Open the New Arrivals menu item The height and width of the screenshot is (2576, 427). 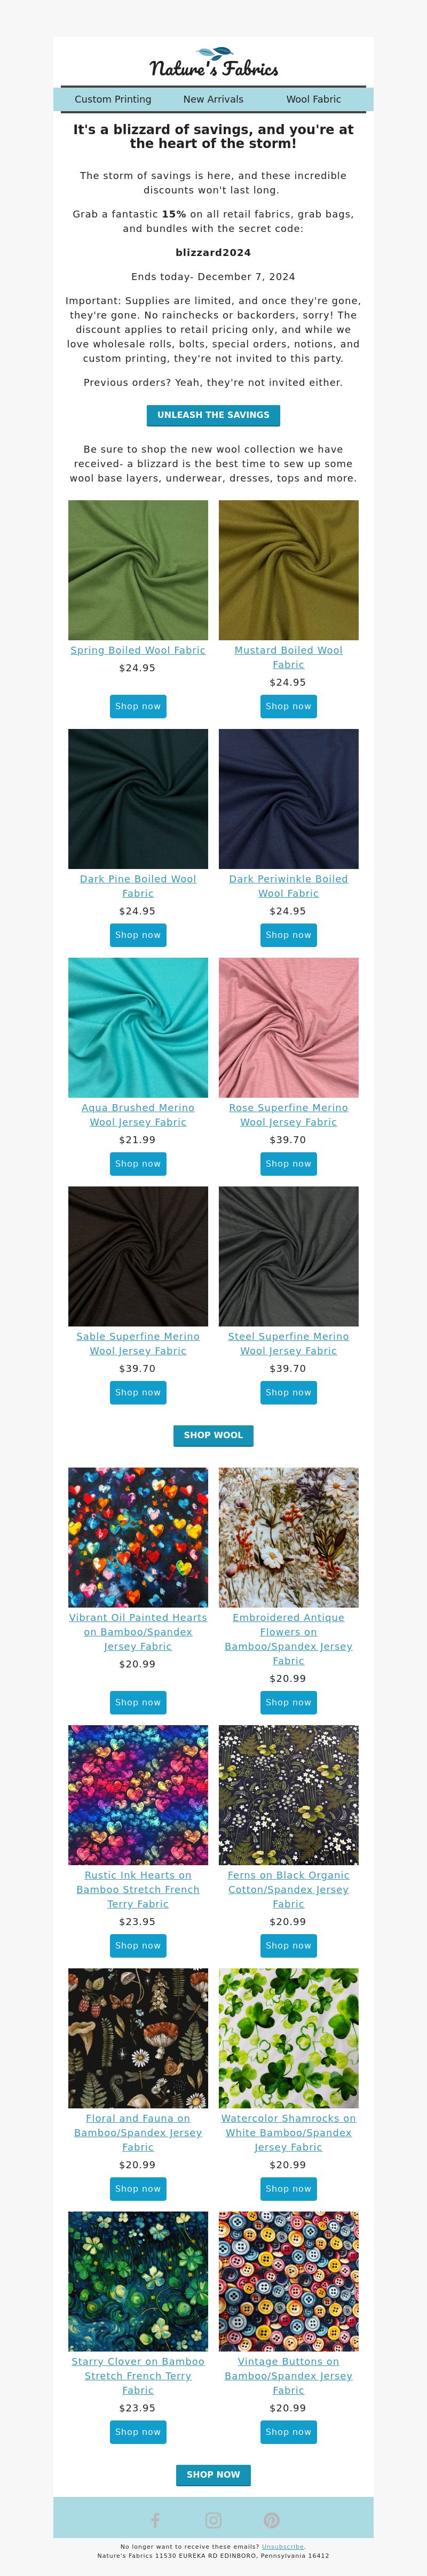pyautogui.click(x=213, y=99)
